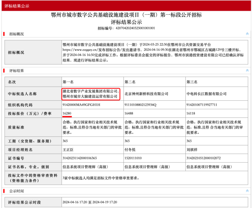Click organization code 91110108802123934Q
Viewport: 252px width, 208px height.
[x=140, y=105]
